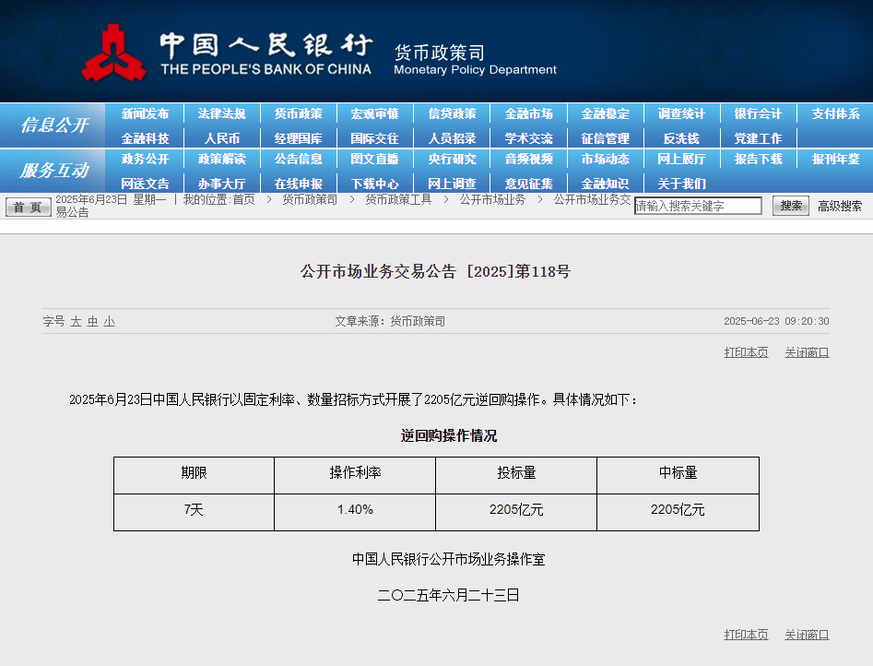The width and height of the screenshot is (873, 666).
Task: Click the 首页 home button
Action: [28, 207]
